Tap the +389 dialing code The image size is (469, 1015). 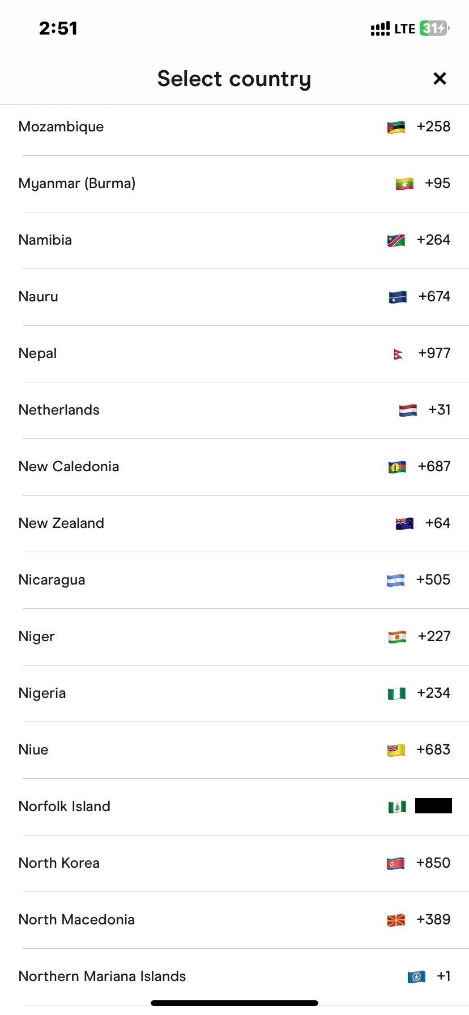click(433, 920)
